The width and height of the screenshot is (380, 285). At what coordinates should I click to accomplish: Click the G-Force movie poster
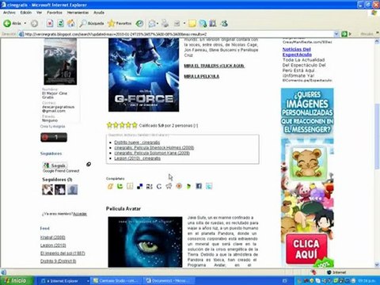tap(144, 75)
